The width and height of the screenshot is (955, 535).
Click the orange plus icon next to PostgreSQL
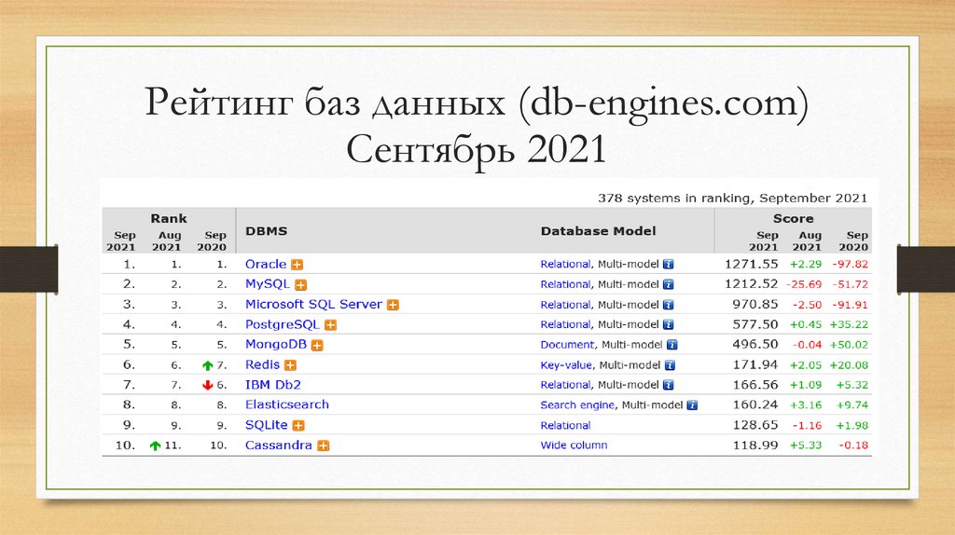(330, 325)
